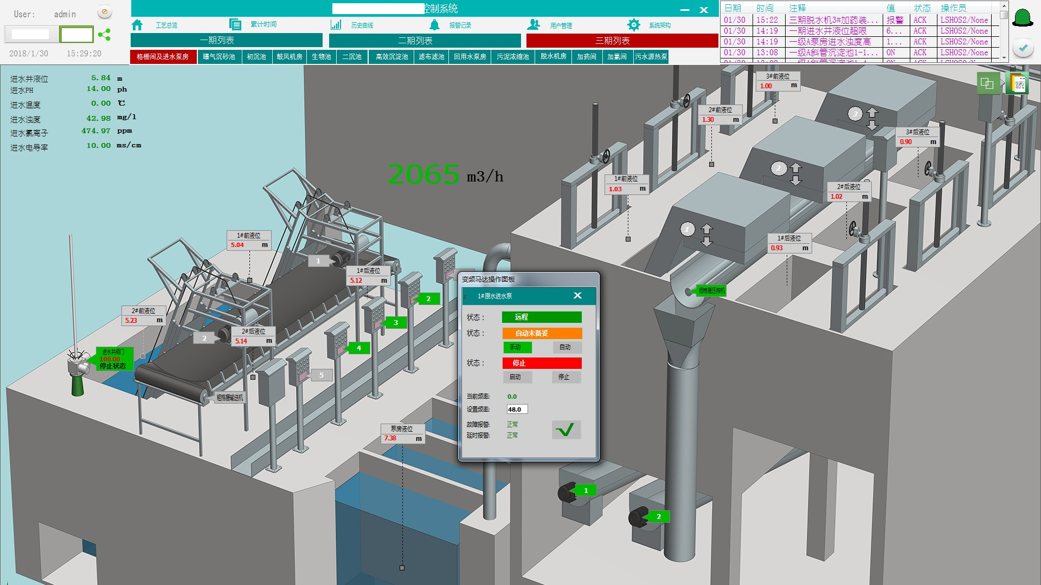This screenshot has width=1041, height=585.
Task: Click the green share icon
Action: tap(105, 35)
